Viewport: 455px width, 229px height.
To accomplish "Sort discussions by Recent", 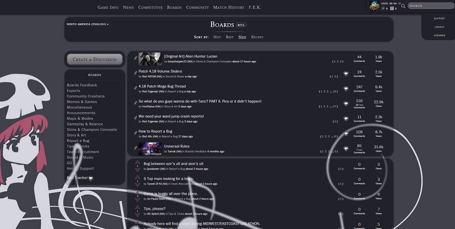I will pyautogui.click(x=257, y=37).
